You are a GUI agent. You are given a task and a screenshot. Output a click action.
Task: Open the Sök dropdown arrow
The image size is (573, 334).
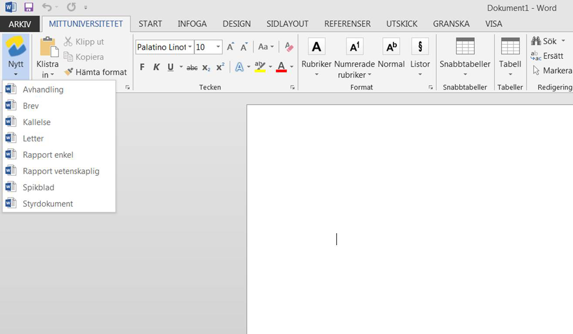[563, 41]
